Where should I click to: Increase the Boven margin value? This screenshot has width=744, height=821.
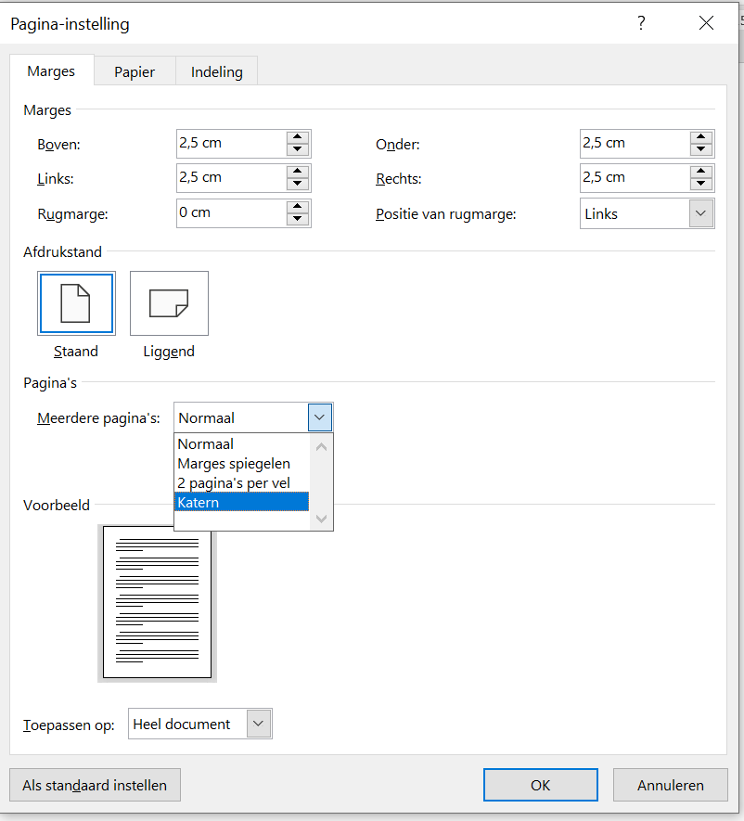point(298,137)
